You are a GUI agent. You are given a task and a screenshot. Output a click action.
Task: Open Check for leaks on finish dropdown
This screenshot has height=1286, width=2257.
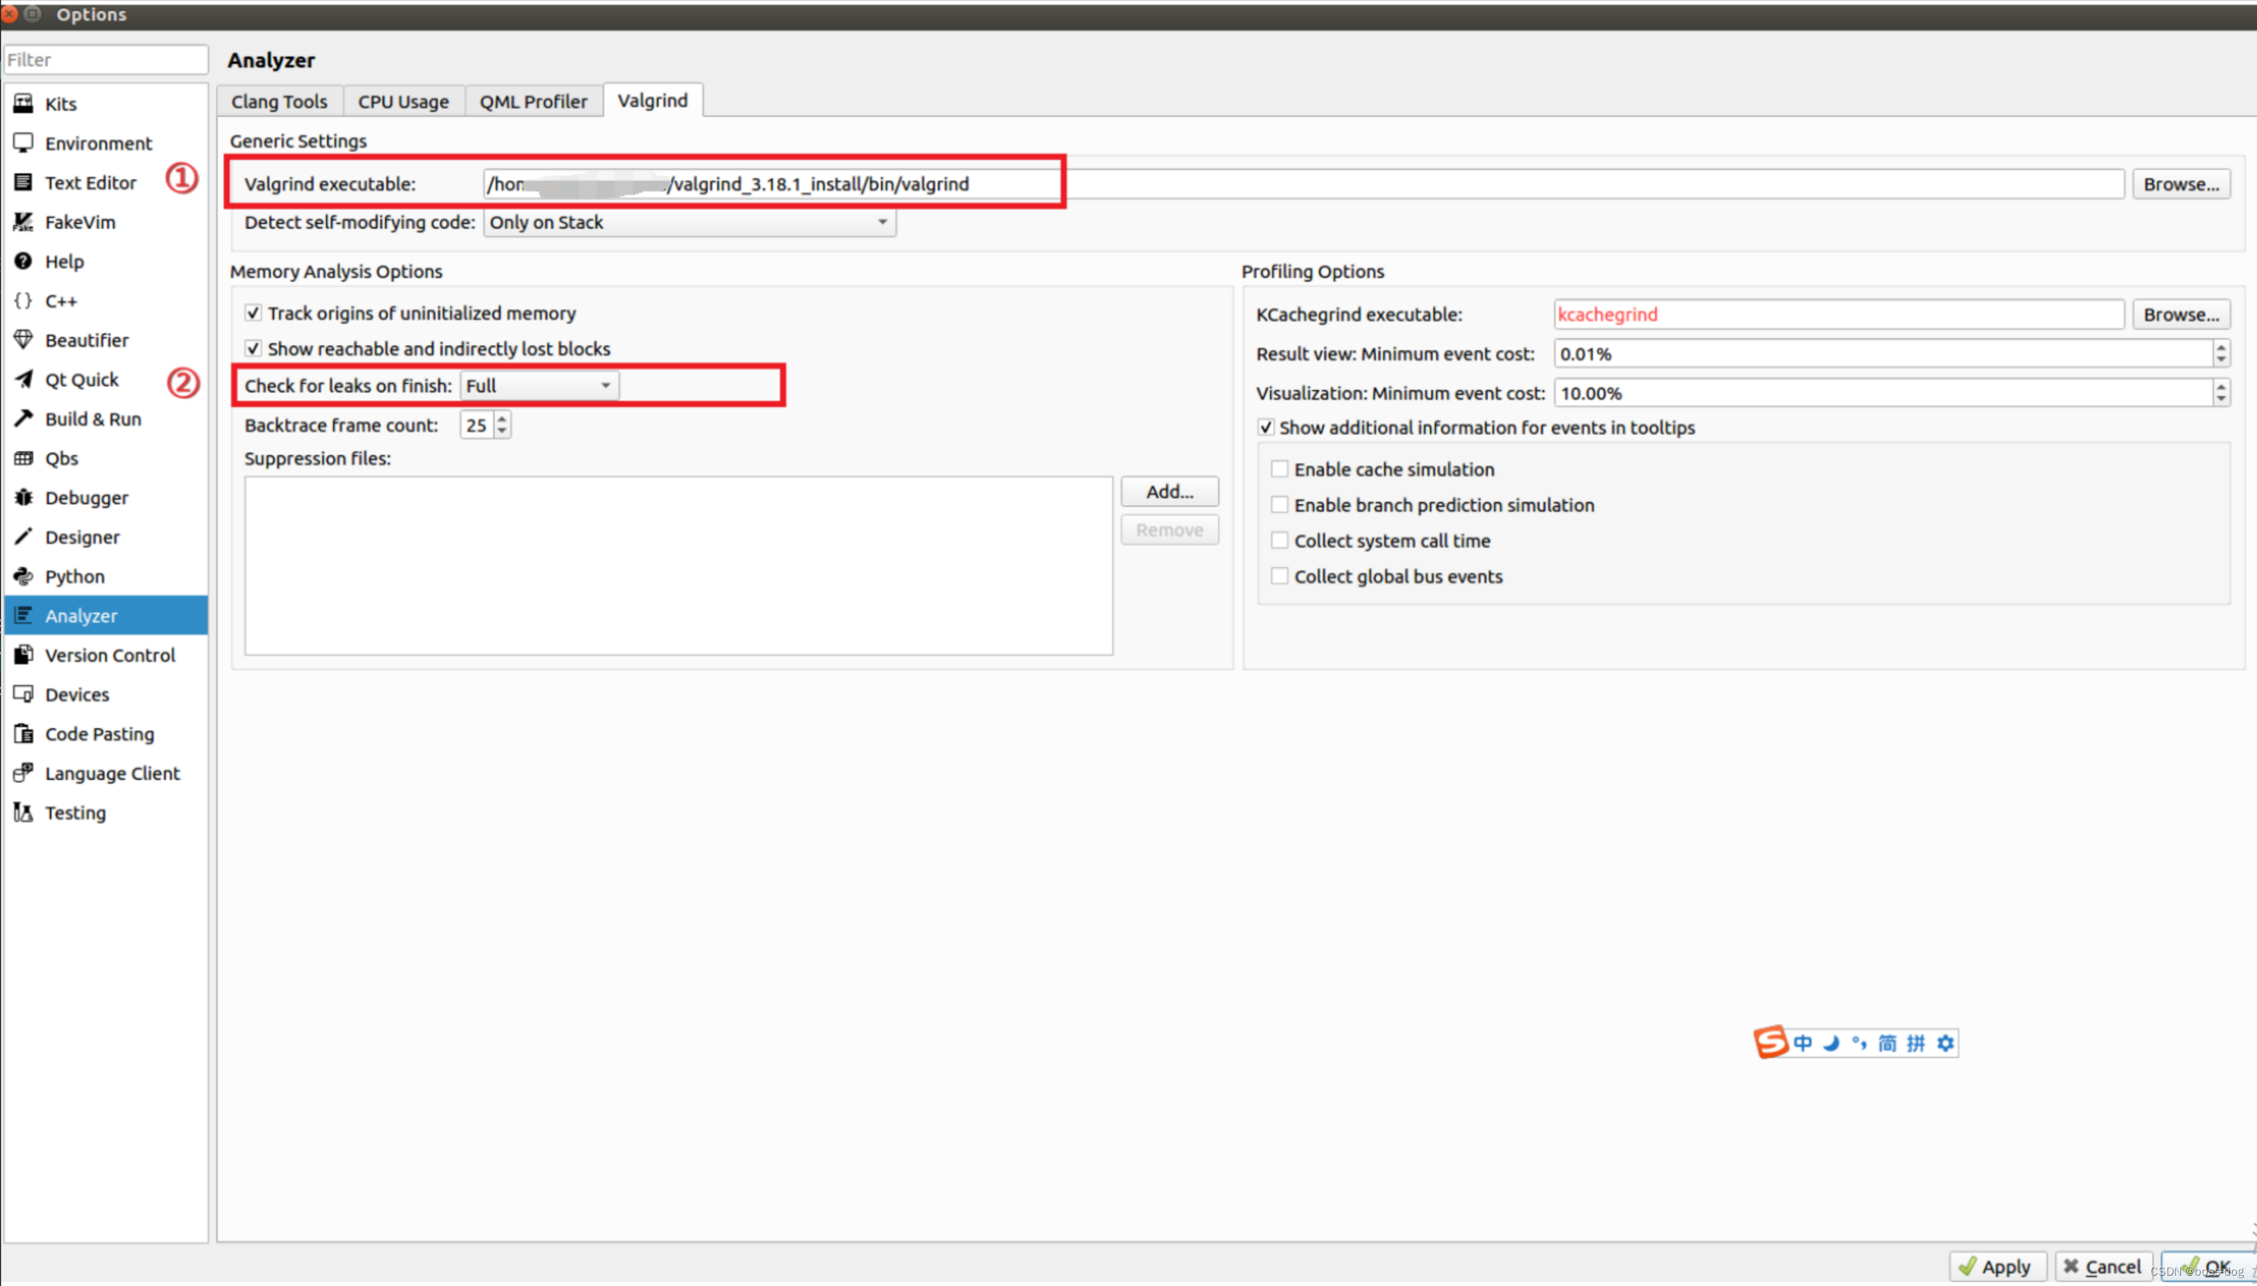[539, 386]
